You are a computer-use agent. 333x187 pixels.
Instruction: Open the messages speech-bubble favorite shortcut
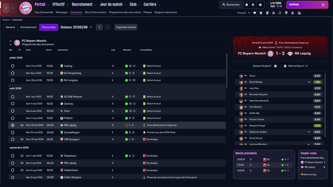coord(255,13)
